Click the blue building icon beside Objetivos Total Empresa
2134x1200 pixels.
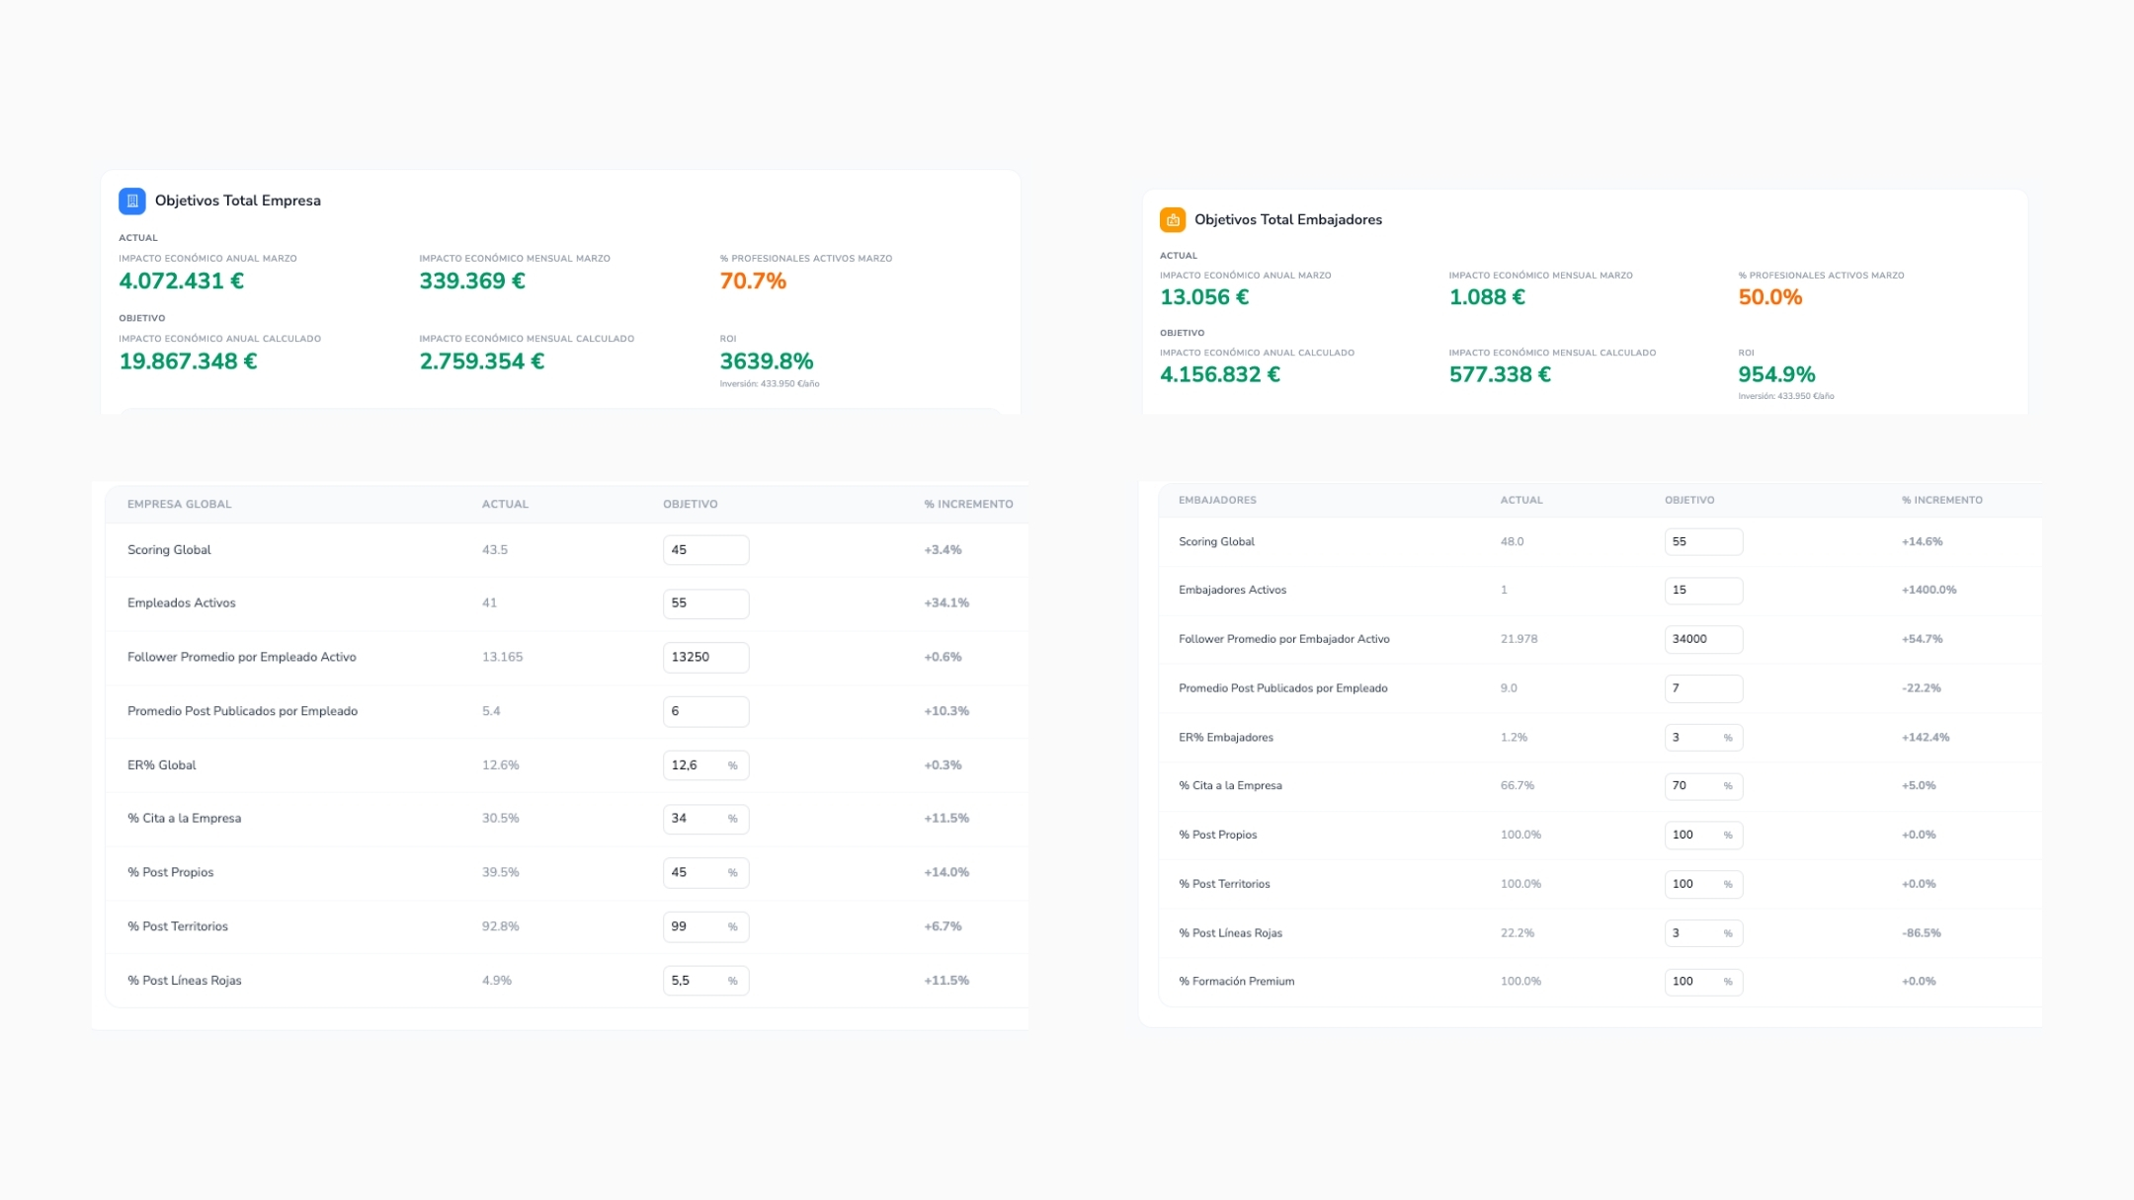131,200
